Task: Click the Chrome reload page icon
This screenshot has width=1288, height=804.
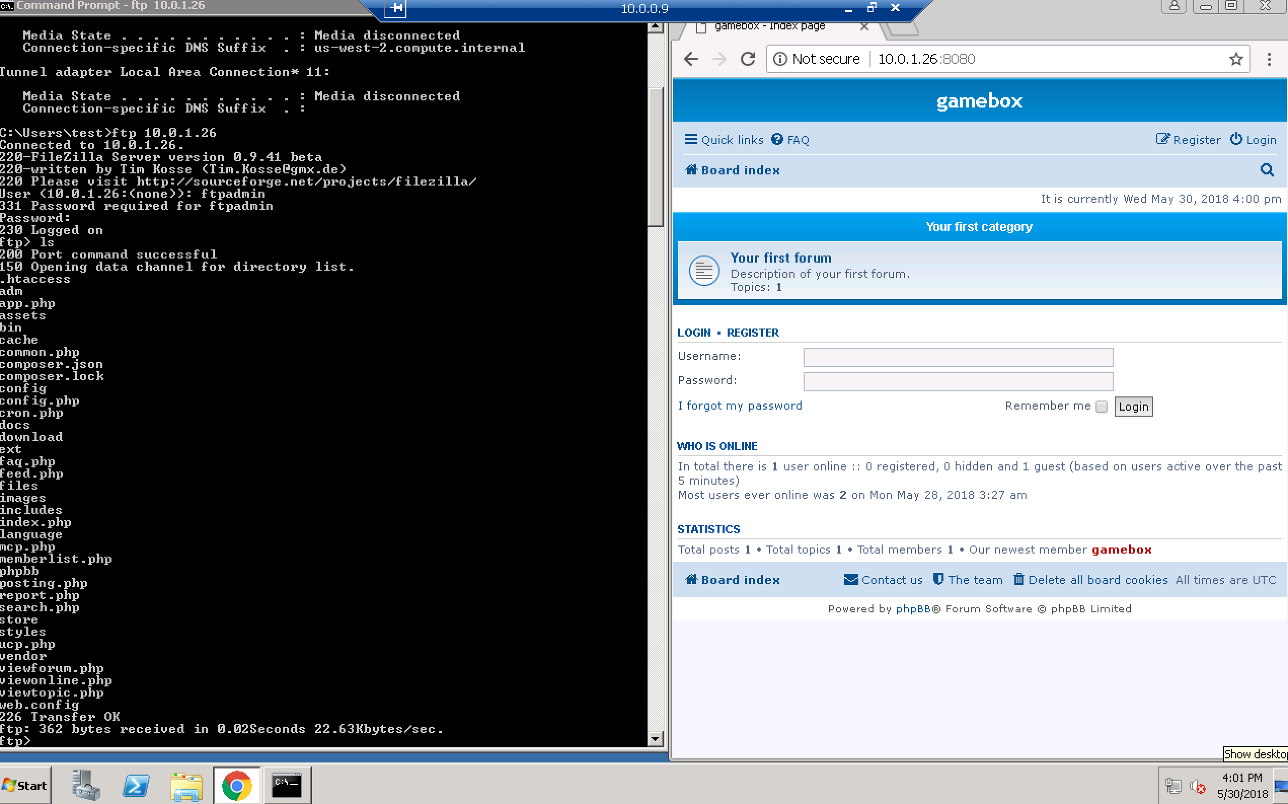Action: pyautogui.click(x=747, y=59)
